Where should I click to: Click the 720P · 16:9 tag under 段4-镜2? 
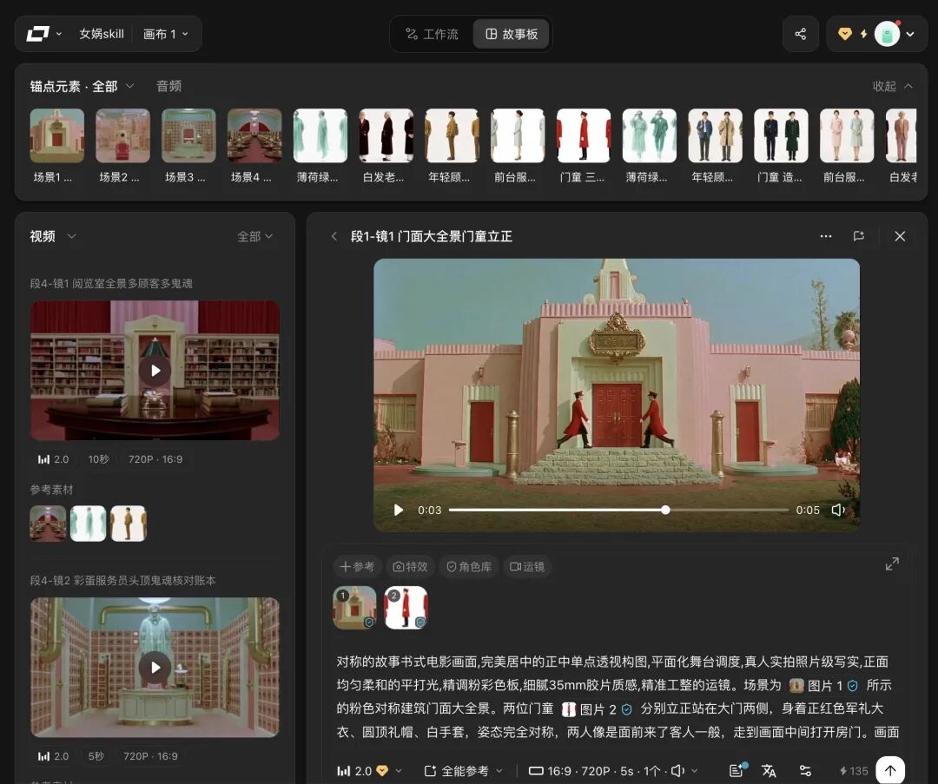(150, 756)
